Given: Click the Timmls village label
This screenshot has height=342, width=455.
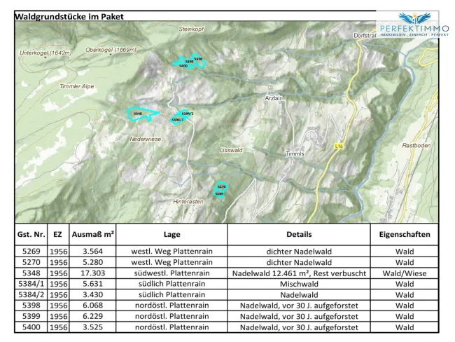Looking at the screenshot, I should pyautogui.click(x=295, y=153).
